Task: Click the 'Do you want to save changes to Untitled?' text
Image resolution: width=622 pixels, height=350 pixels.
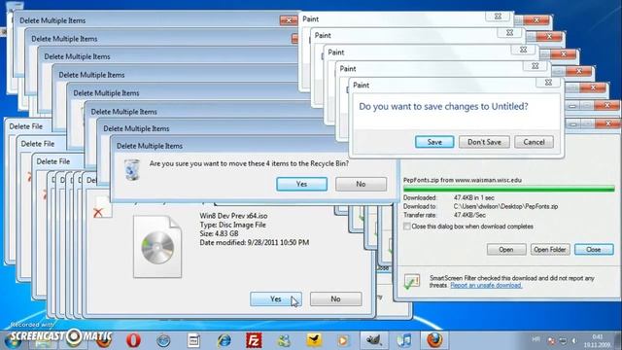Action: coord(443,106)
